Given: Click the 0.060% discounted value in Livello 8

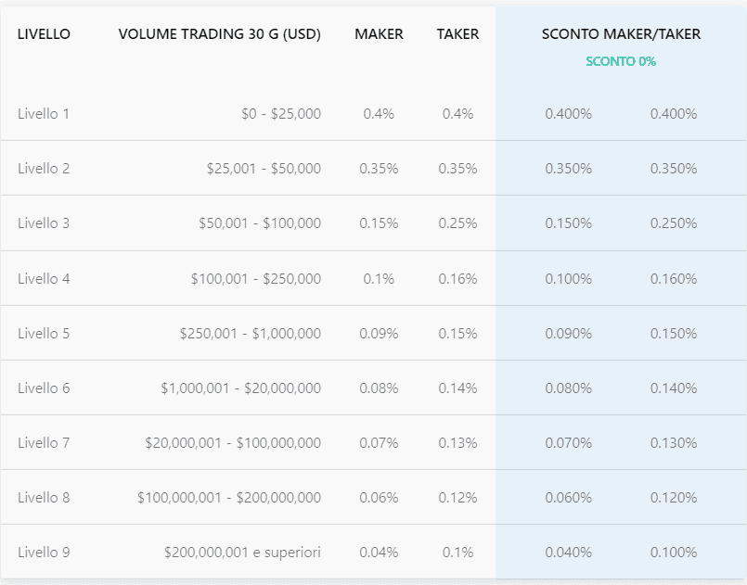Looking at the screenshot, I should pyautogui.click(x=568, y=498).
